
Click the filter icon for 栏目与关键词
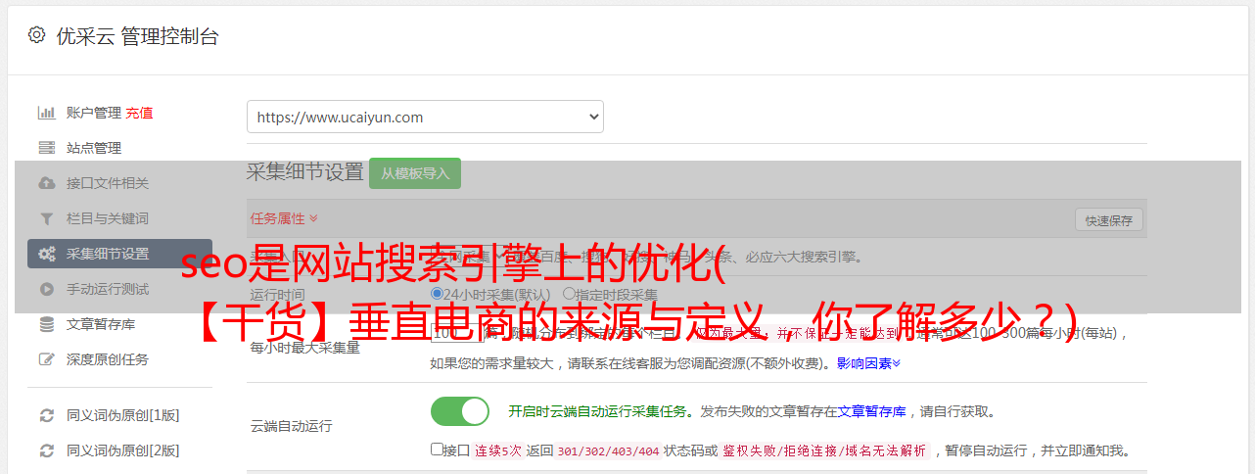point(46,218)
